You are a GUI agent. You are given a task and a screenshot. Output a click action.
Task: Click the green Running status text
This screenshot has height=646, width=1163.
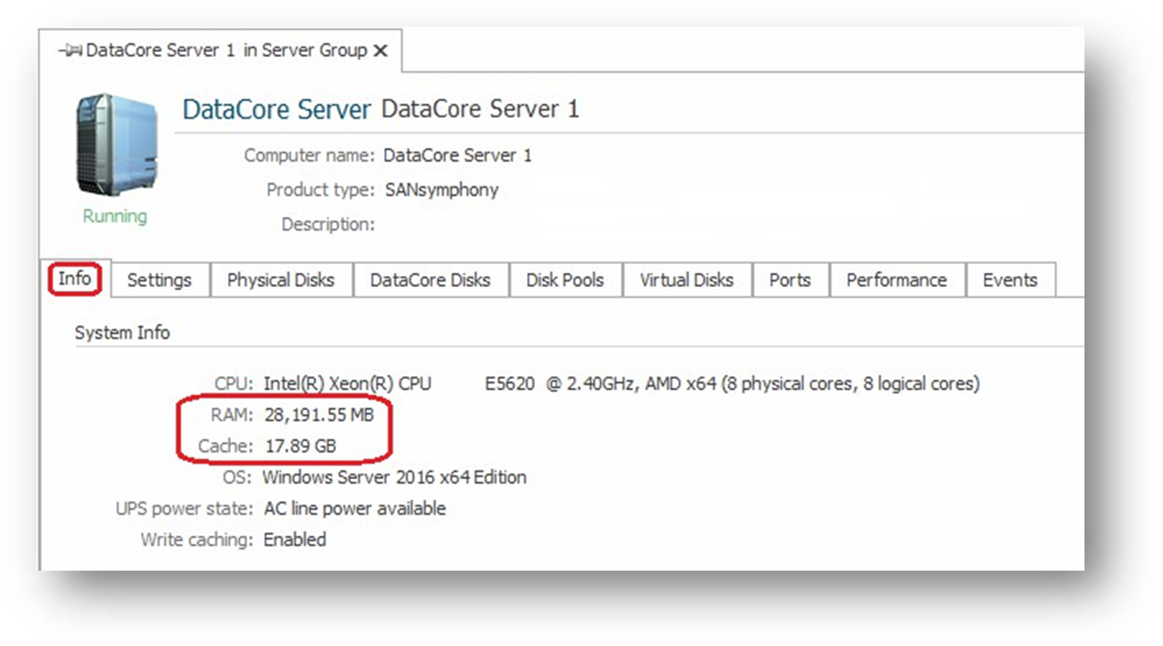click(115, 216)
